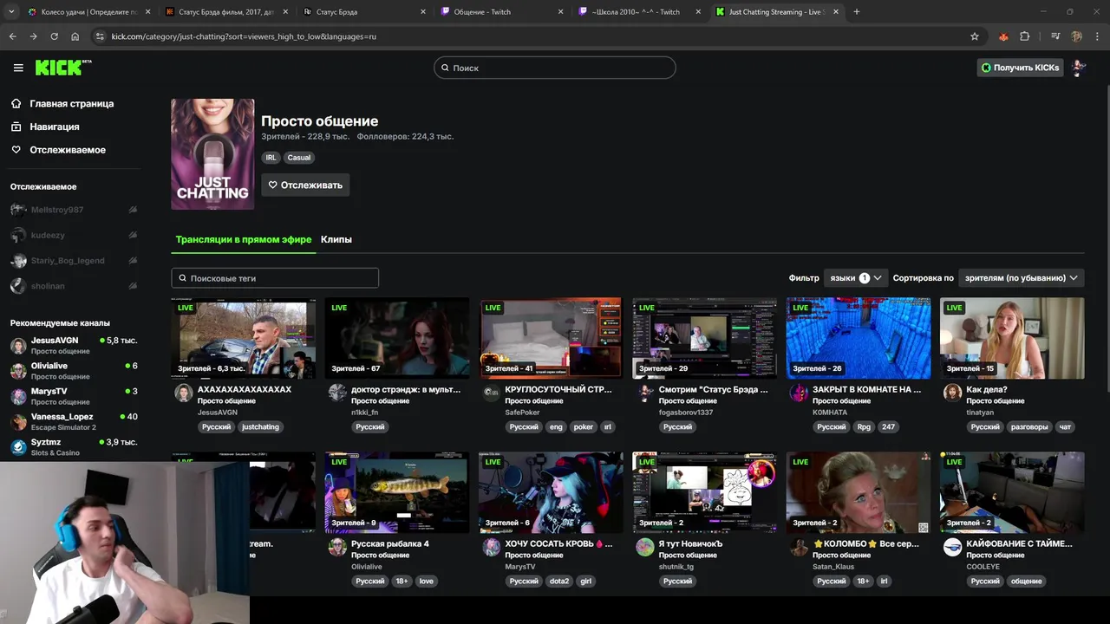Click the Навигация browse icon
Screen dimensions: 1110x624
[16, 127]
